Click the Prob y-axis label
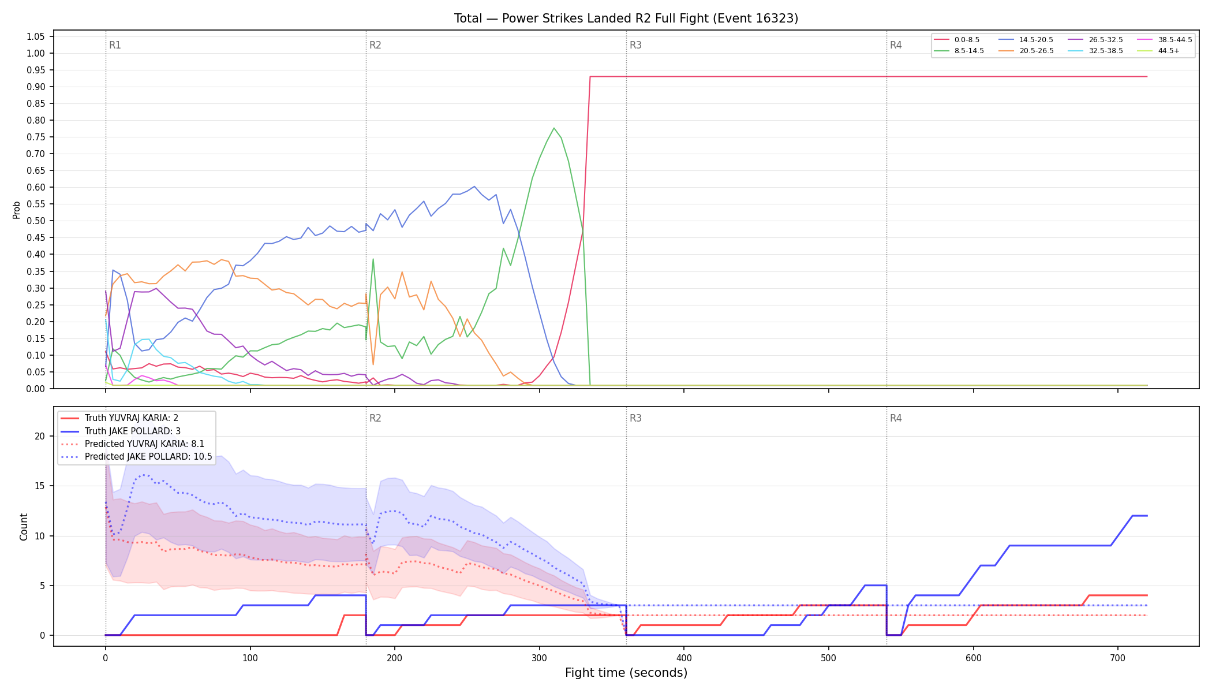Screen dimensions: 1212x693 (x=17, y=210)
